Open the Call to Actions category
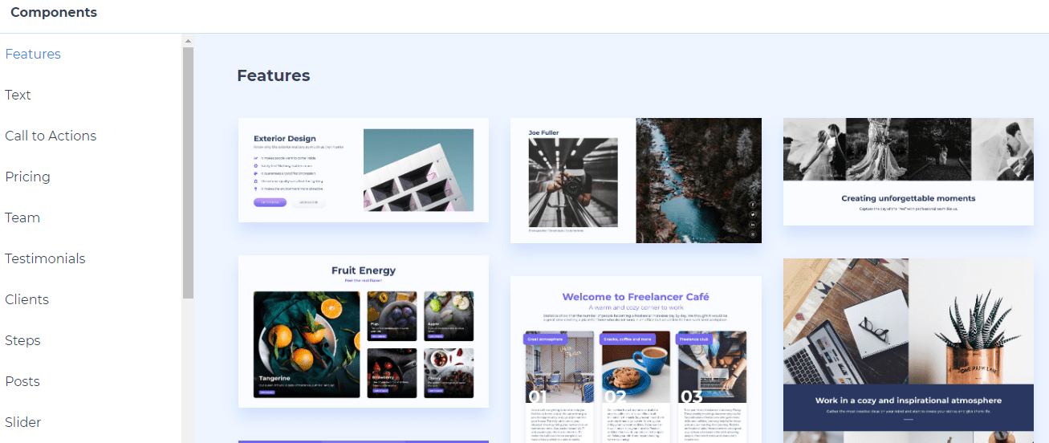 tap(51, 136)
